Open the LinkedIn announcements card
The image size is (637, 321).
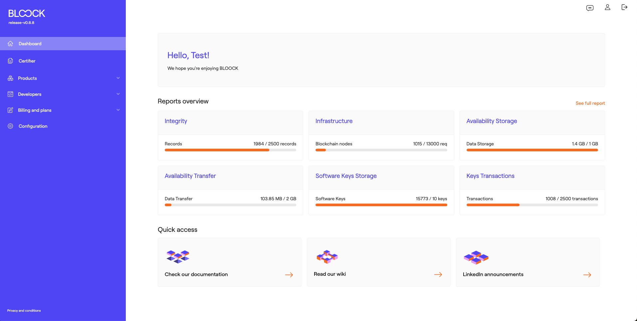tap(528, 262)
